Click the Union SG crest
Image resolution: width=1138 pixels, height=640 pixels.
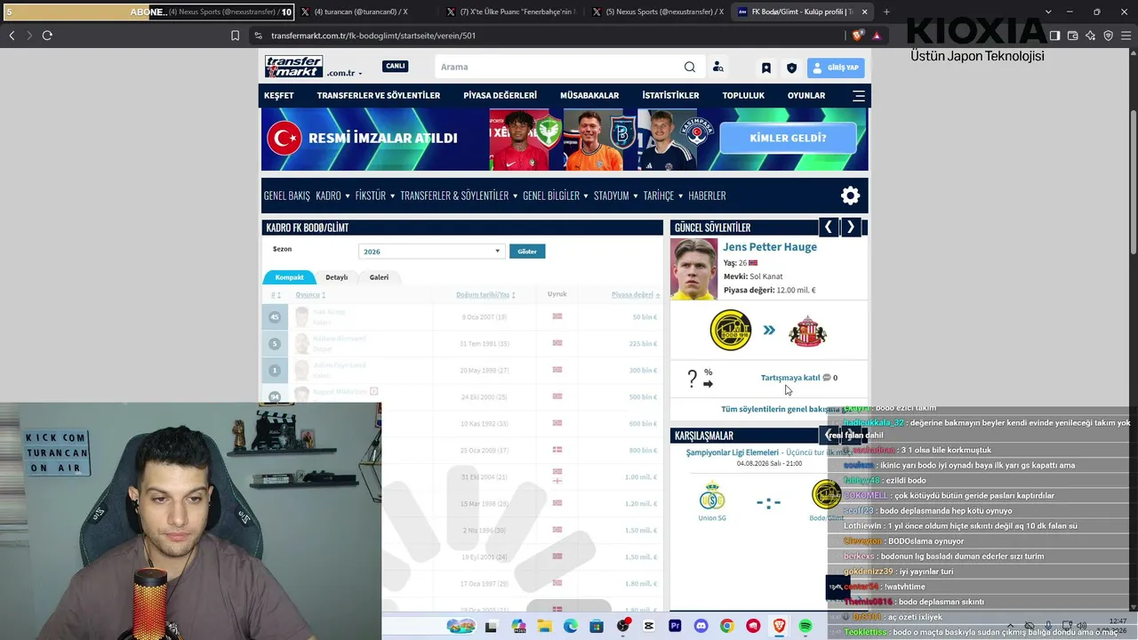click(712, 495)
